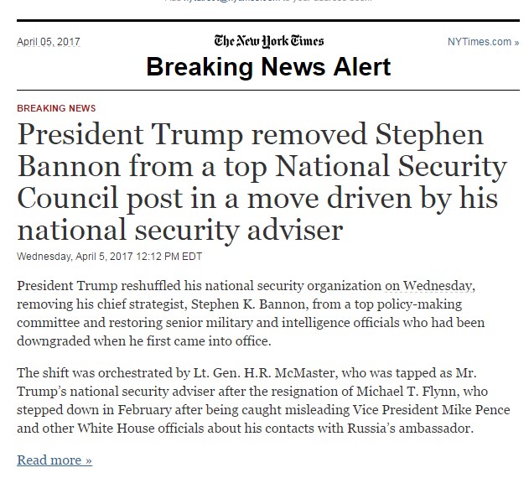Click the April 05, 2017 date link
529x478 pixels.
coord(49,42)
